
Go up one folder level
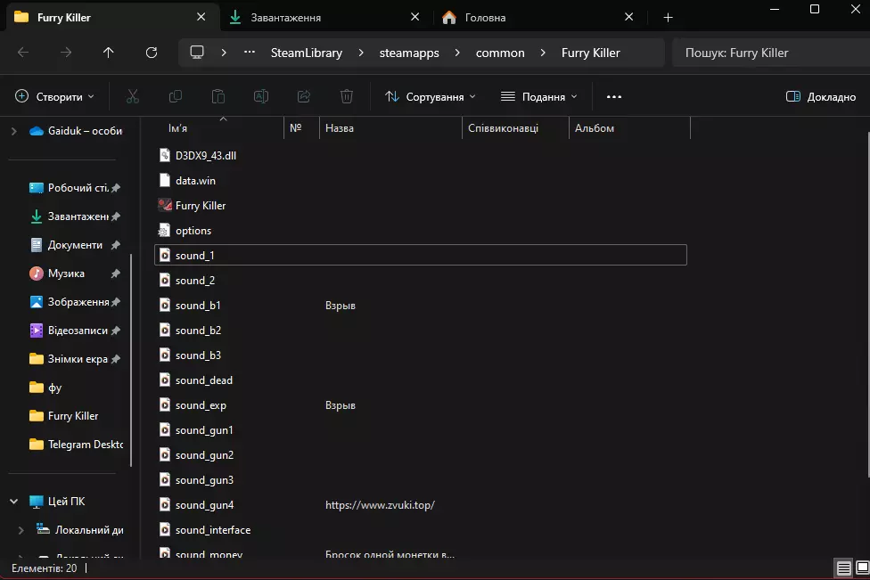[109, 53]
